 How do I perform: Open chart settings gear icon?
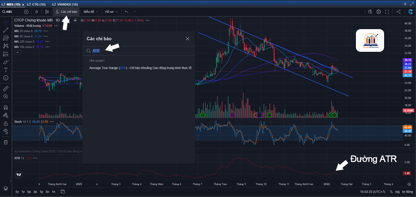[379, 12]
